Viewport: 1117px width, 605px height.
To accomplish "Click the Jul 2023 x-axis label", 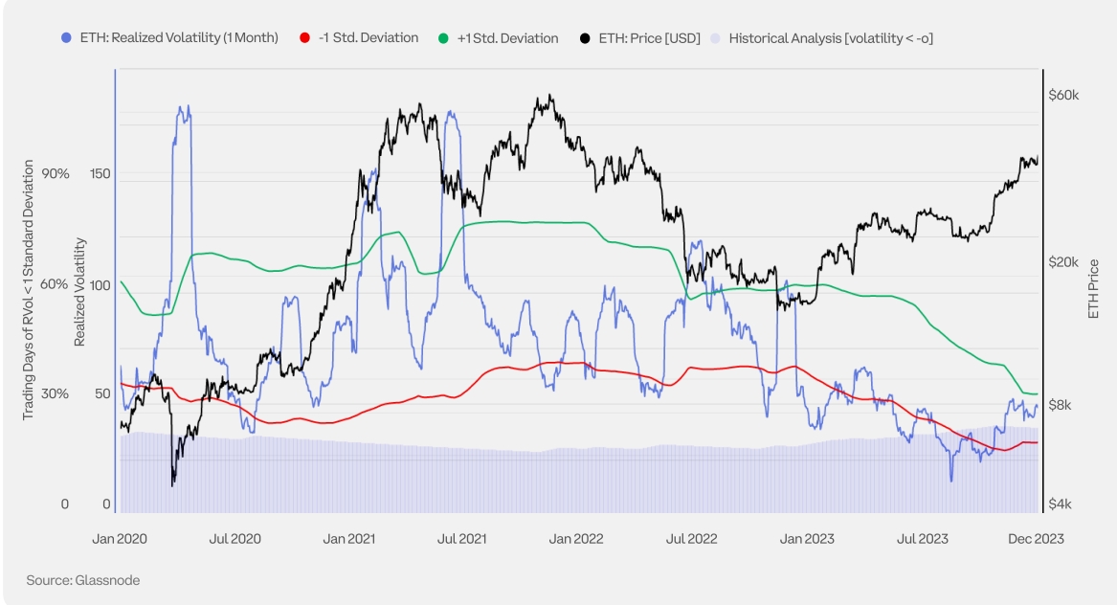I will click(x=923, y=539).
